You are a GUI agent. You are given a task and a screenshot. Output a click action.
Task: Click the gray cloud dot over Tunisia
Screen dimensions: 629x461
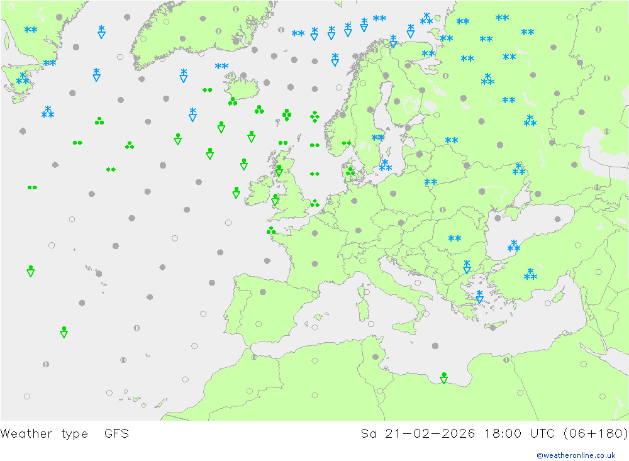[x=376, y=357]
